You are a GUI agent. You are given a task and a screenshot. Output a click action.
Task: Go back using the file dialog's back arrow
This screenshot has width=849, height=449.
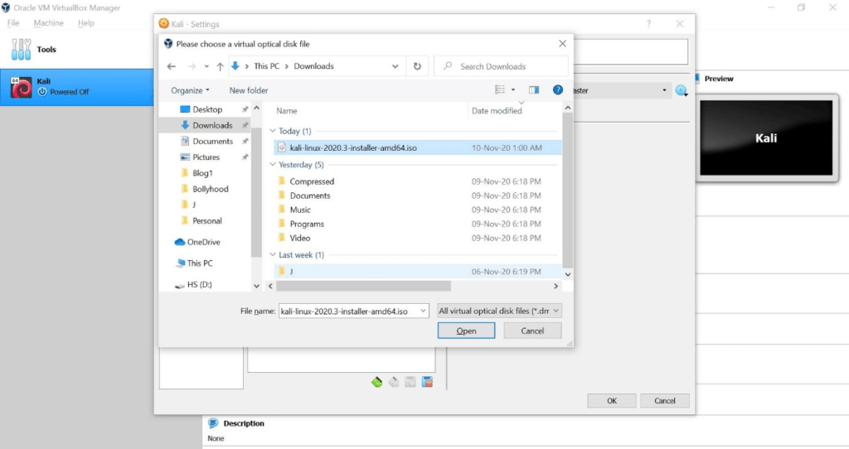172,66
